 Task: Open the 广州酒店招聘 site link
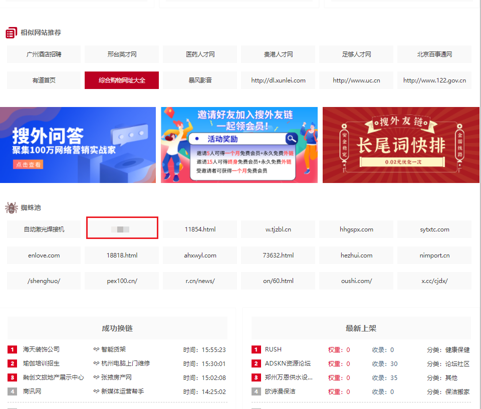click(44, 54)
